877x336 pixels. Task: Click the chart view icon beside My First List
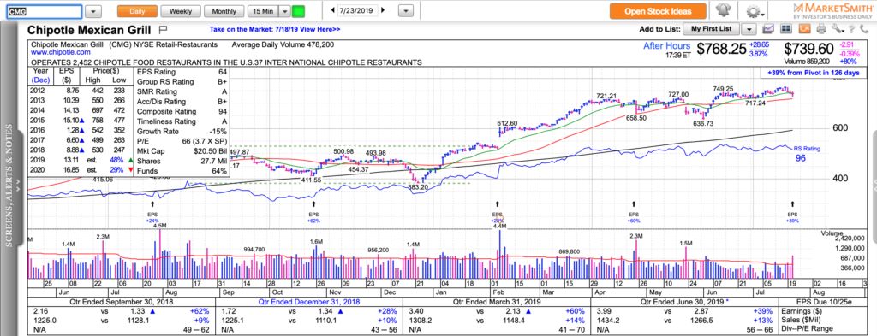(x=768, y=28)
